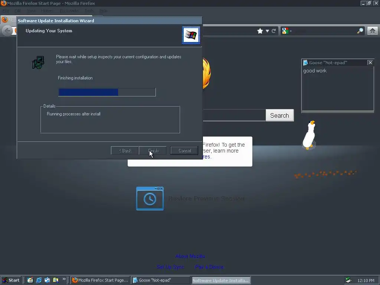Click the Firefox title bar icon
Image resolution: width=380 pixels, height=285 pixels.
coord(4,3)
